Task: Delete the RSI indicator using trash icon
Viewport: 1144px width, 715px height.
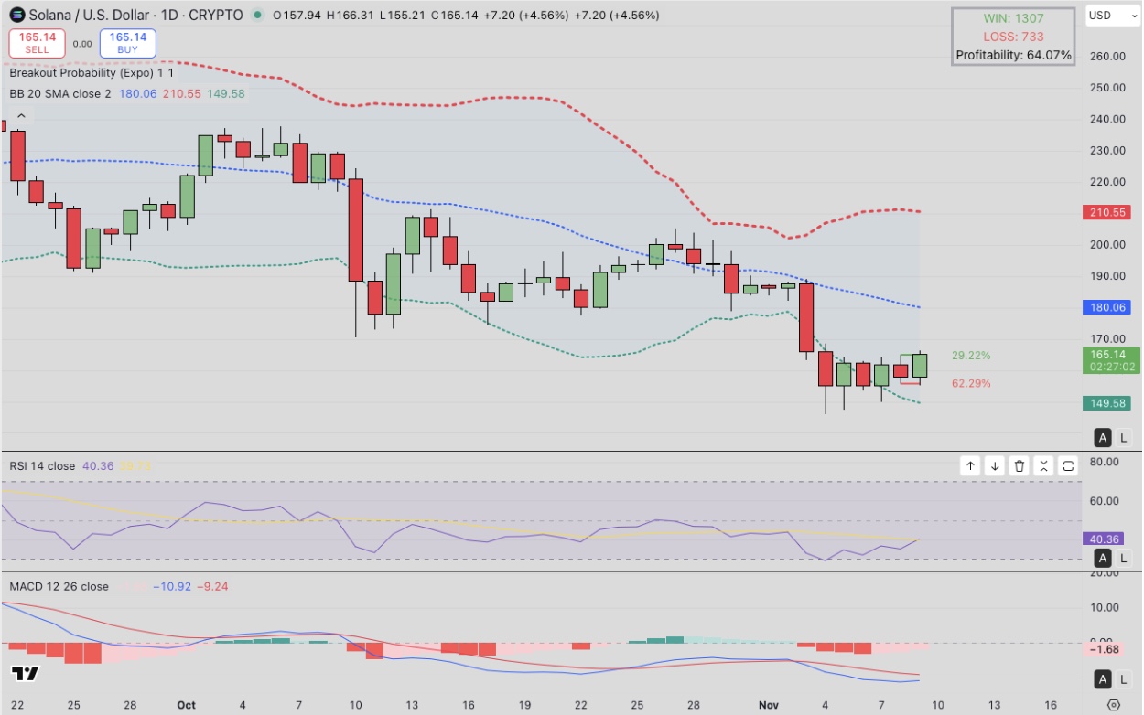Action: tap(1019, 465)
